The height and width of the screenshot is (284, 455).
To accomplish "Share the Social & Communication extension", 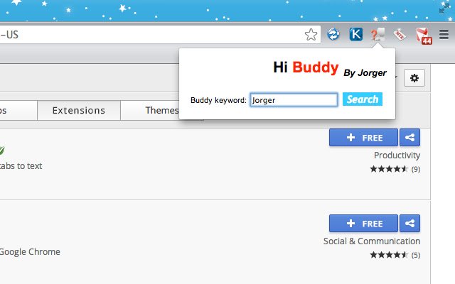I will (x=409, y=223).
